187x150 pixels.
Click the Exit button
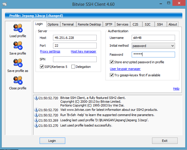coord(165,141)
